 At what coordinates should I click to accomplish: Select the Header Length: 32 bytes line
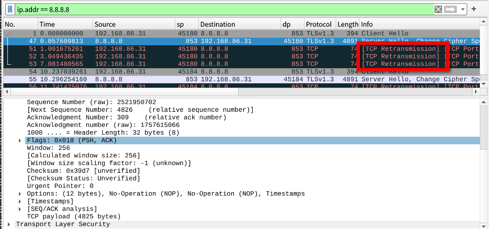(x=103, y=133)
